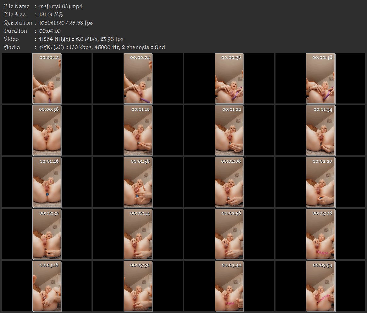Select the frame stamped 00:03:08
Screen dimensions: 367x313
(320, 234)
